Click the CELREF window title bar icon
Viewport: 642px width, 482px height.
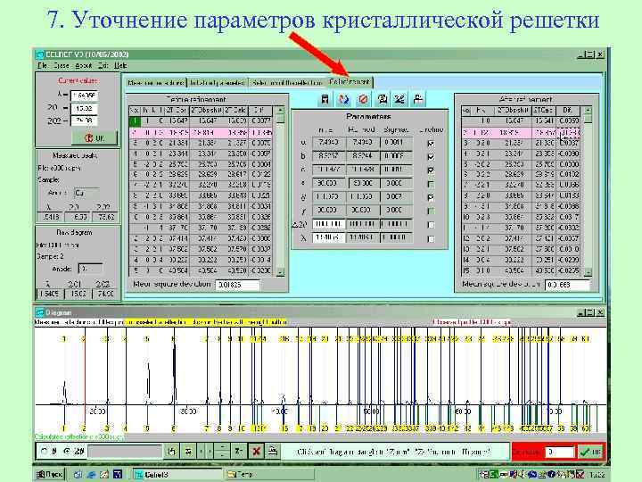[40, 54]
